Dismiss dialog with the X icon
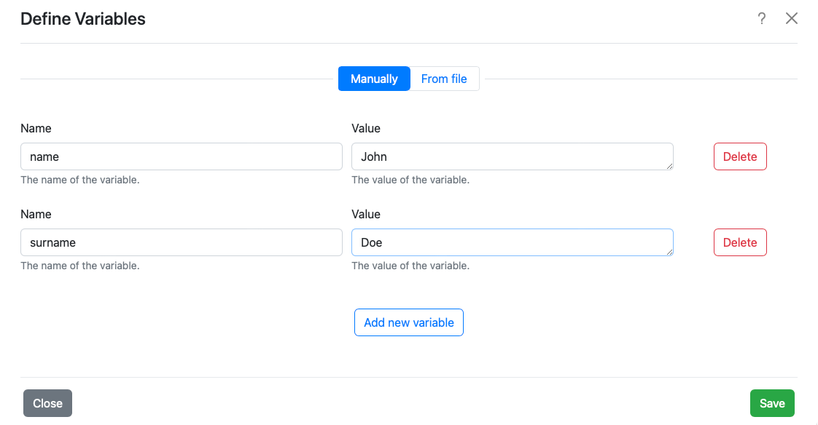 click(x=792, y=19)
